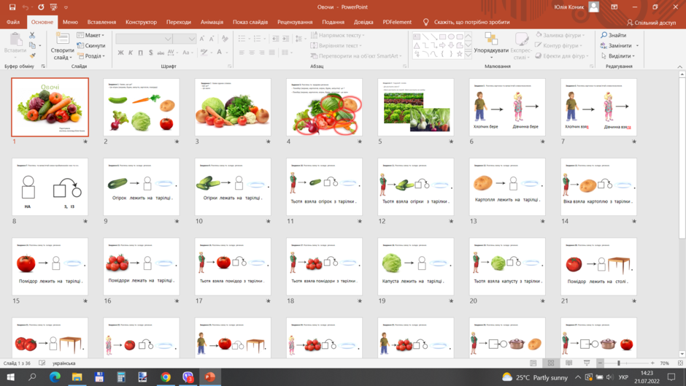The width and height of the screenshot is (686, 386).
Task: Go to the Переходи tab
Action: [179, 22]
